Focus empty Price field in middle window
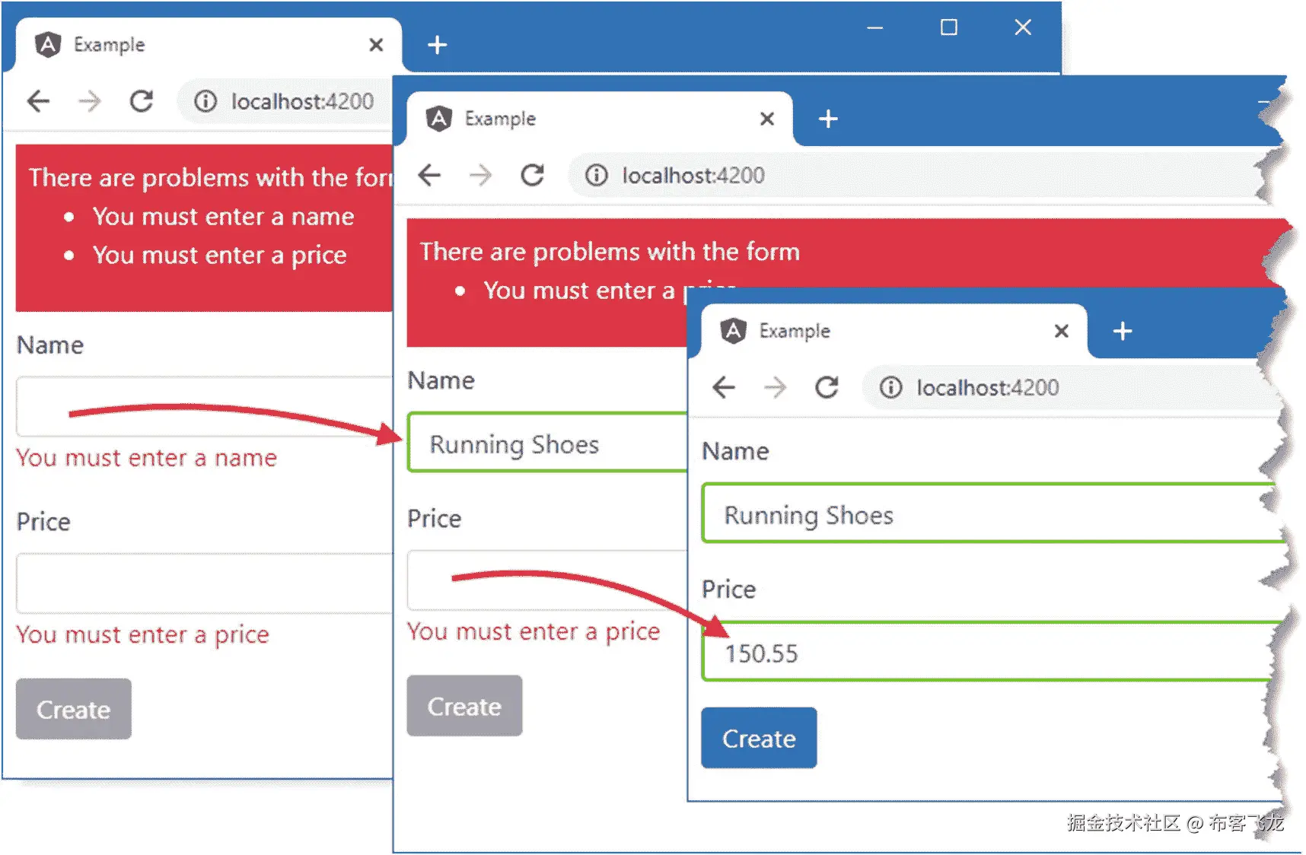Screen dimensions: 1306x855 (548, 580)
